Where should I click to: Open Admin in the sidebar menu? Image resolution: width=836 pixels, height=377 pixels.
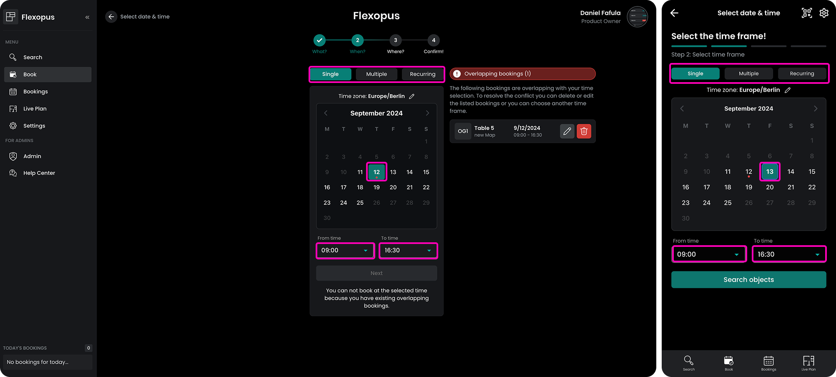[32, 156]
